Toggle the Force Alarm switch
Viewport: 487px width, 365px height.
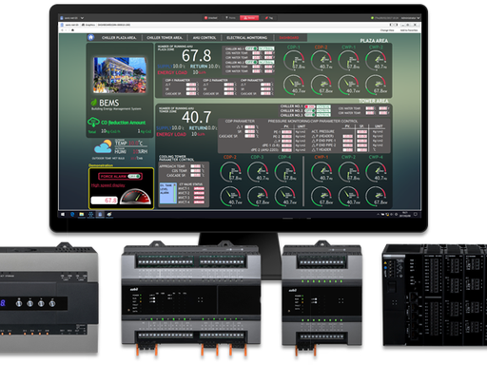pyautogui.click(x=133, y=176)
